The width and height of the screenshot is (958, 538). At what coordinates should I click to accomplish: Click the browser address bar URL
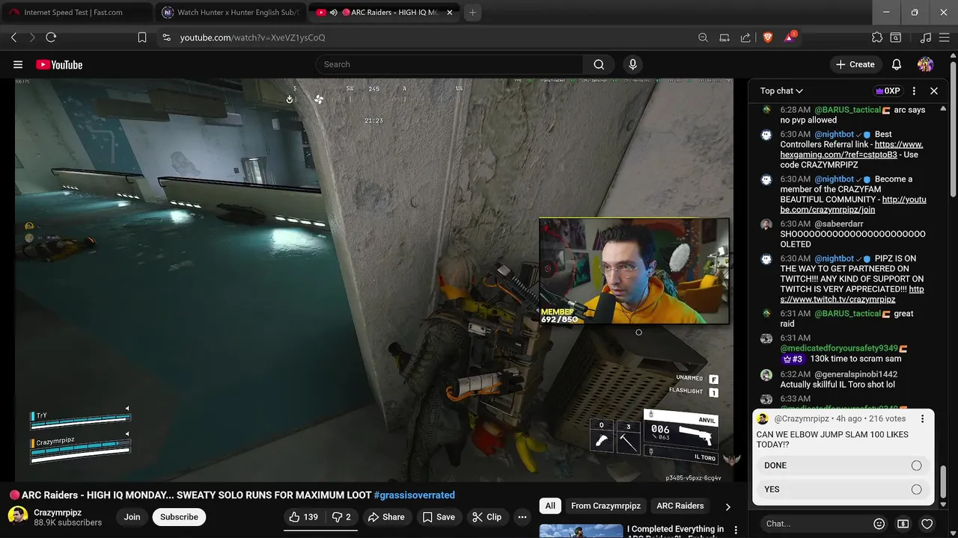pos(252,37)
